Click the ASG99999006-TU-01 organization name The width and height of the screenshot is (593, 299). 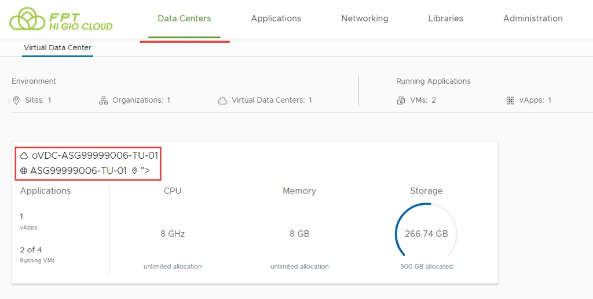pos(78,171)
